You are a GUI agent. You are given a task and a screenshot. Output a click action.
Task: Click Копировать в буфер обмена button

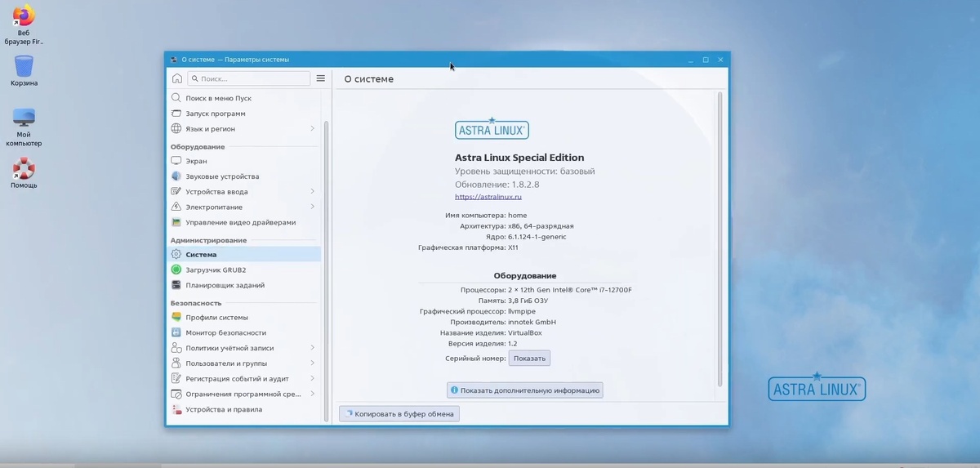click(399, 414)
